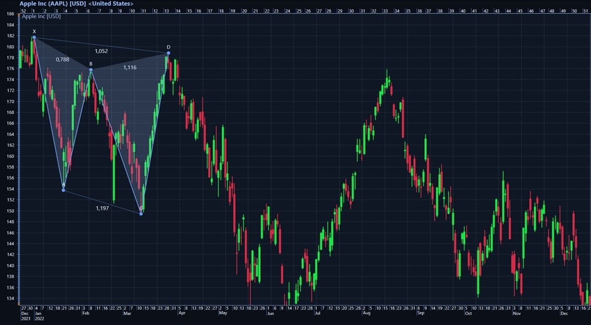Click pattern point B handle
The height and width of the screenshot is (325, 591).
pyautogui.click(x=91, y=70)
